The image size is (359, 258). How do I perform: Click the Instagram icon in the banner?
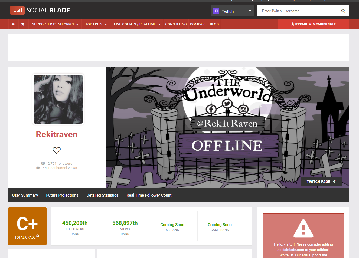click(x=243, y=109)
